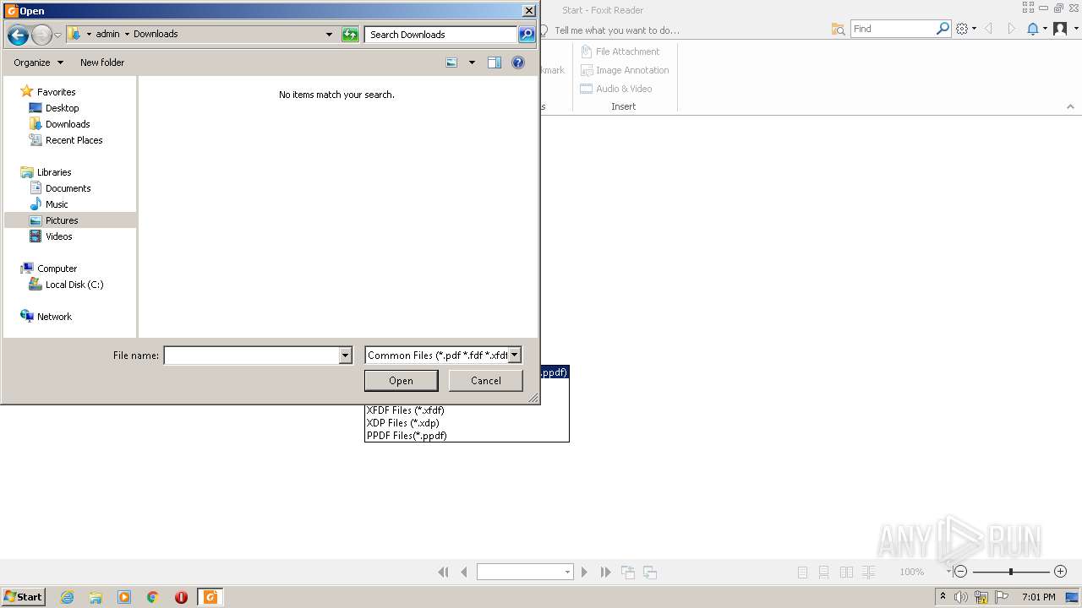The width and height of the screenshot is (1082, 608).
Task: Click Tell me what you want to do
Action: [x=616, y=30]
